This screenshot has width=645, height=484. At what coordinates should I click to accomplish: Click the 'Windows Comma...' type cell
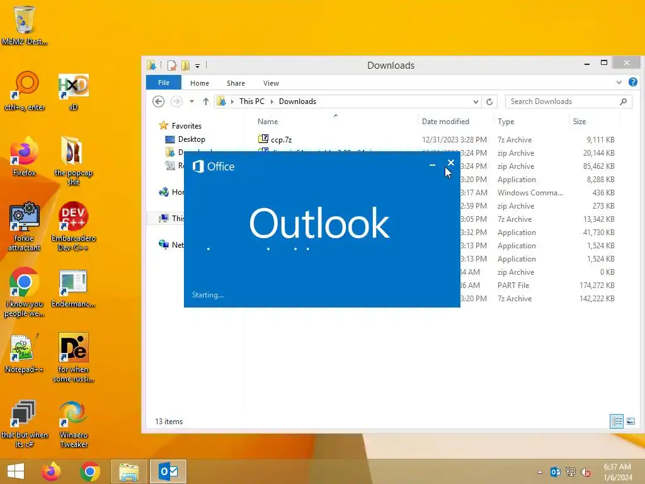point(530,193)
